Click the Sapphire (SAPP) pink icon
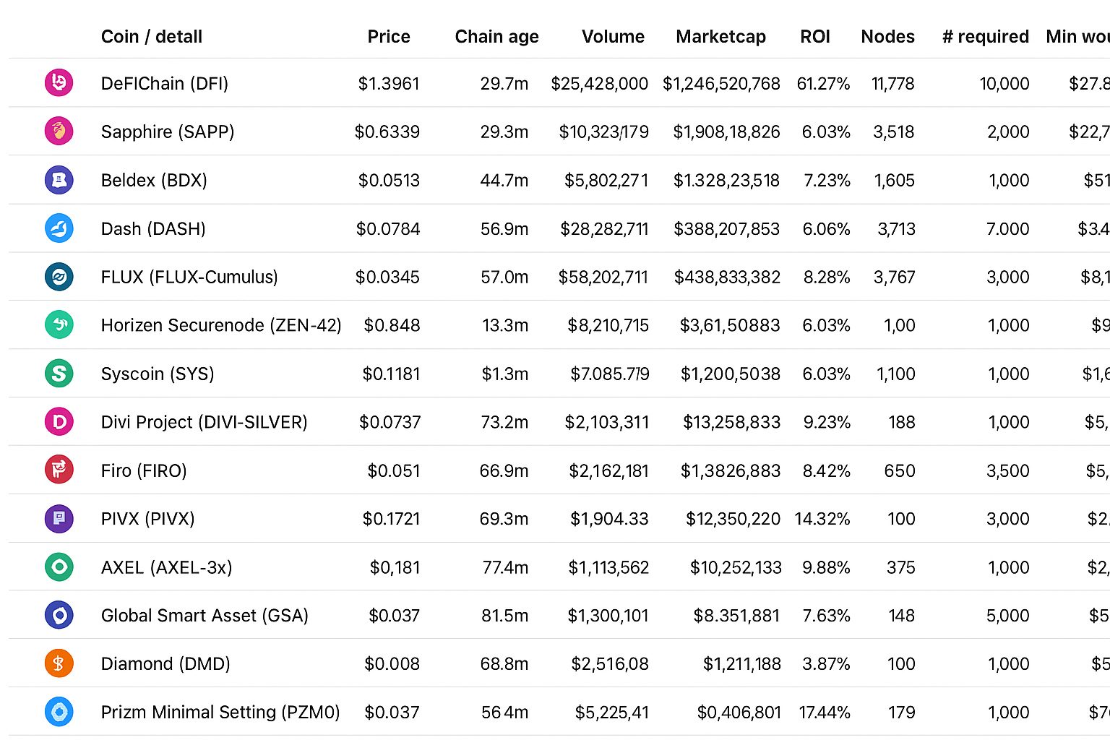The image size is (1110, 740). (59, 132)
